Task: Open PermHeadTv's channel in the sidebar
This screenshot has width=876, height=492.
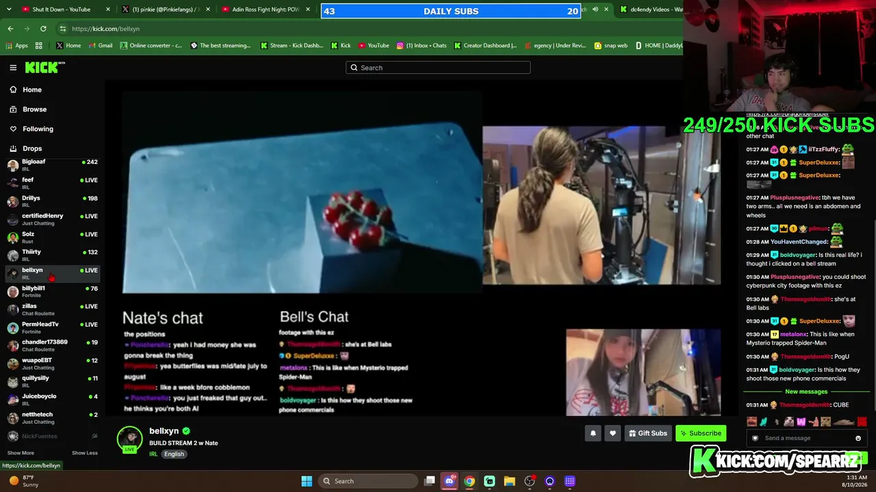Action: (x=53, y=327)
